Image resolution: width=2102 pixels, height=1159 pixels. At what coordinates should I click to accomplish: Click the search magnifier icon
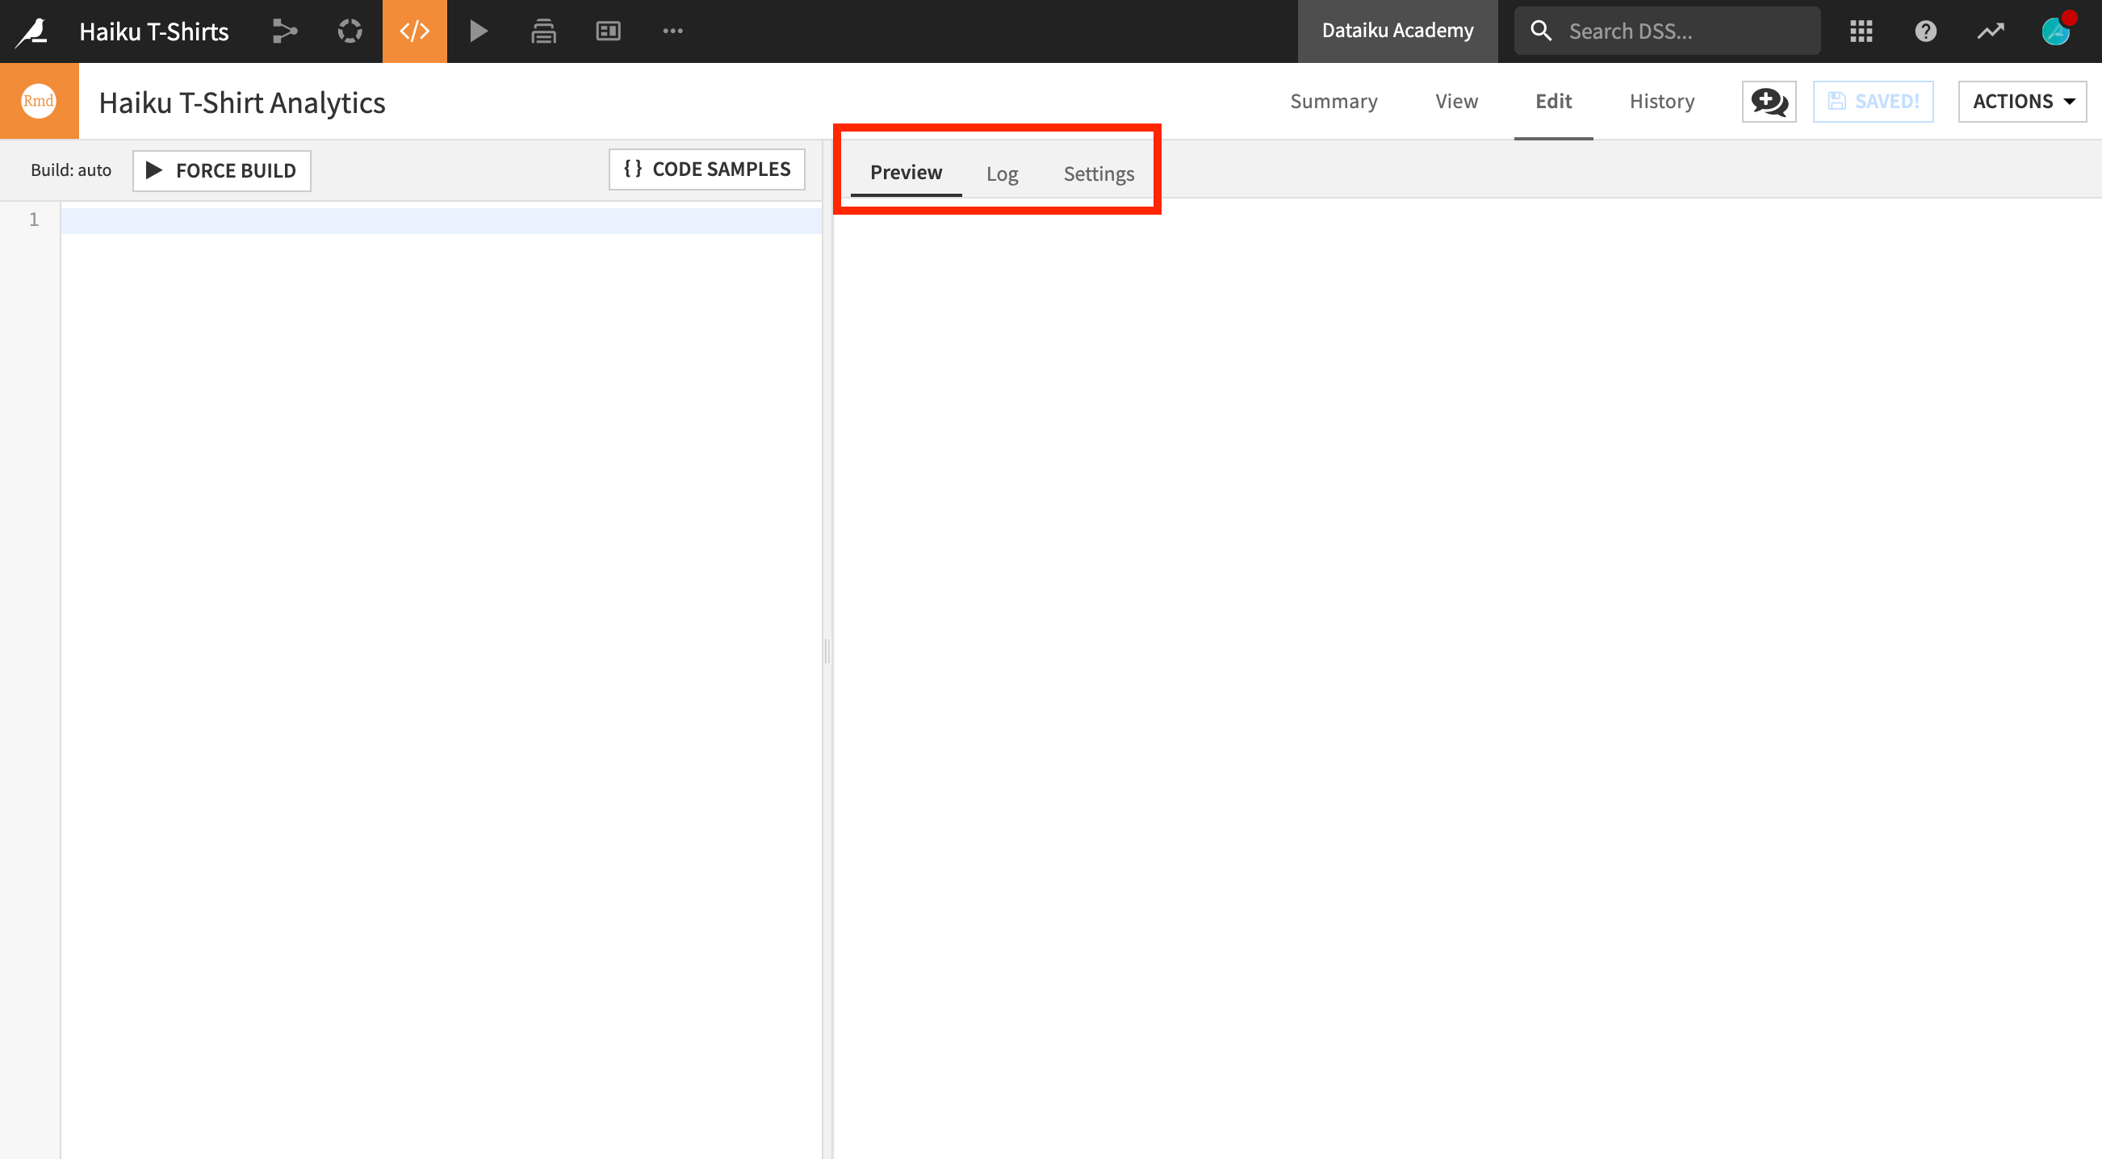1539,30
